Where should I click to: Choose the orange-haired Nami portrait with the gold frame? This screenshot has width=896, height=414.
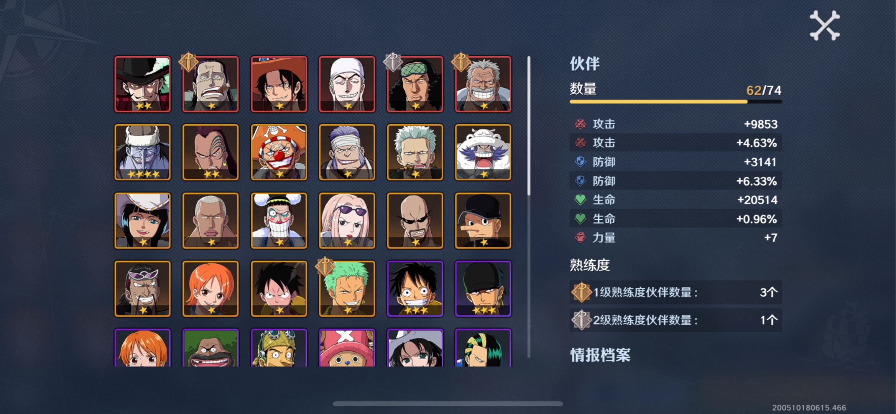(x=210, y=289)
